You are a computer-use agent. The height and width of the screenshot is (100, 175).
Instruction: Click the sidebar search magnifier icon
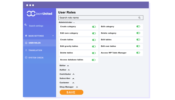(26, 25)
